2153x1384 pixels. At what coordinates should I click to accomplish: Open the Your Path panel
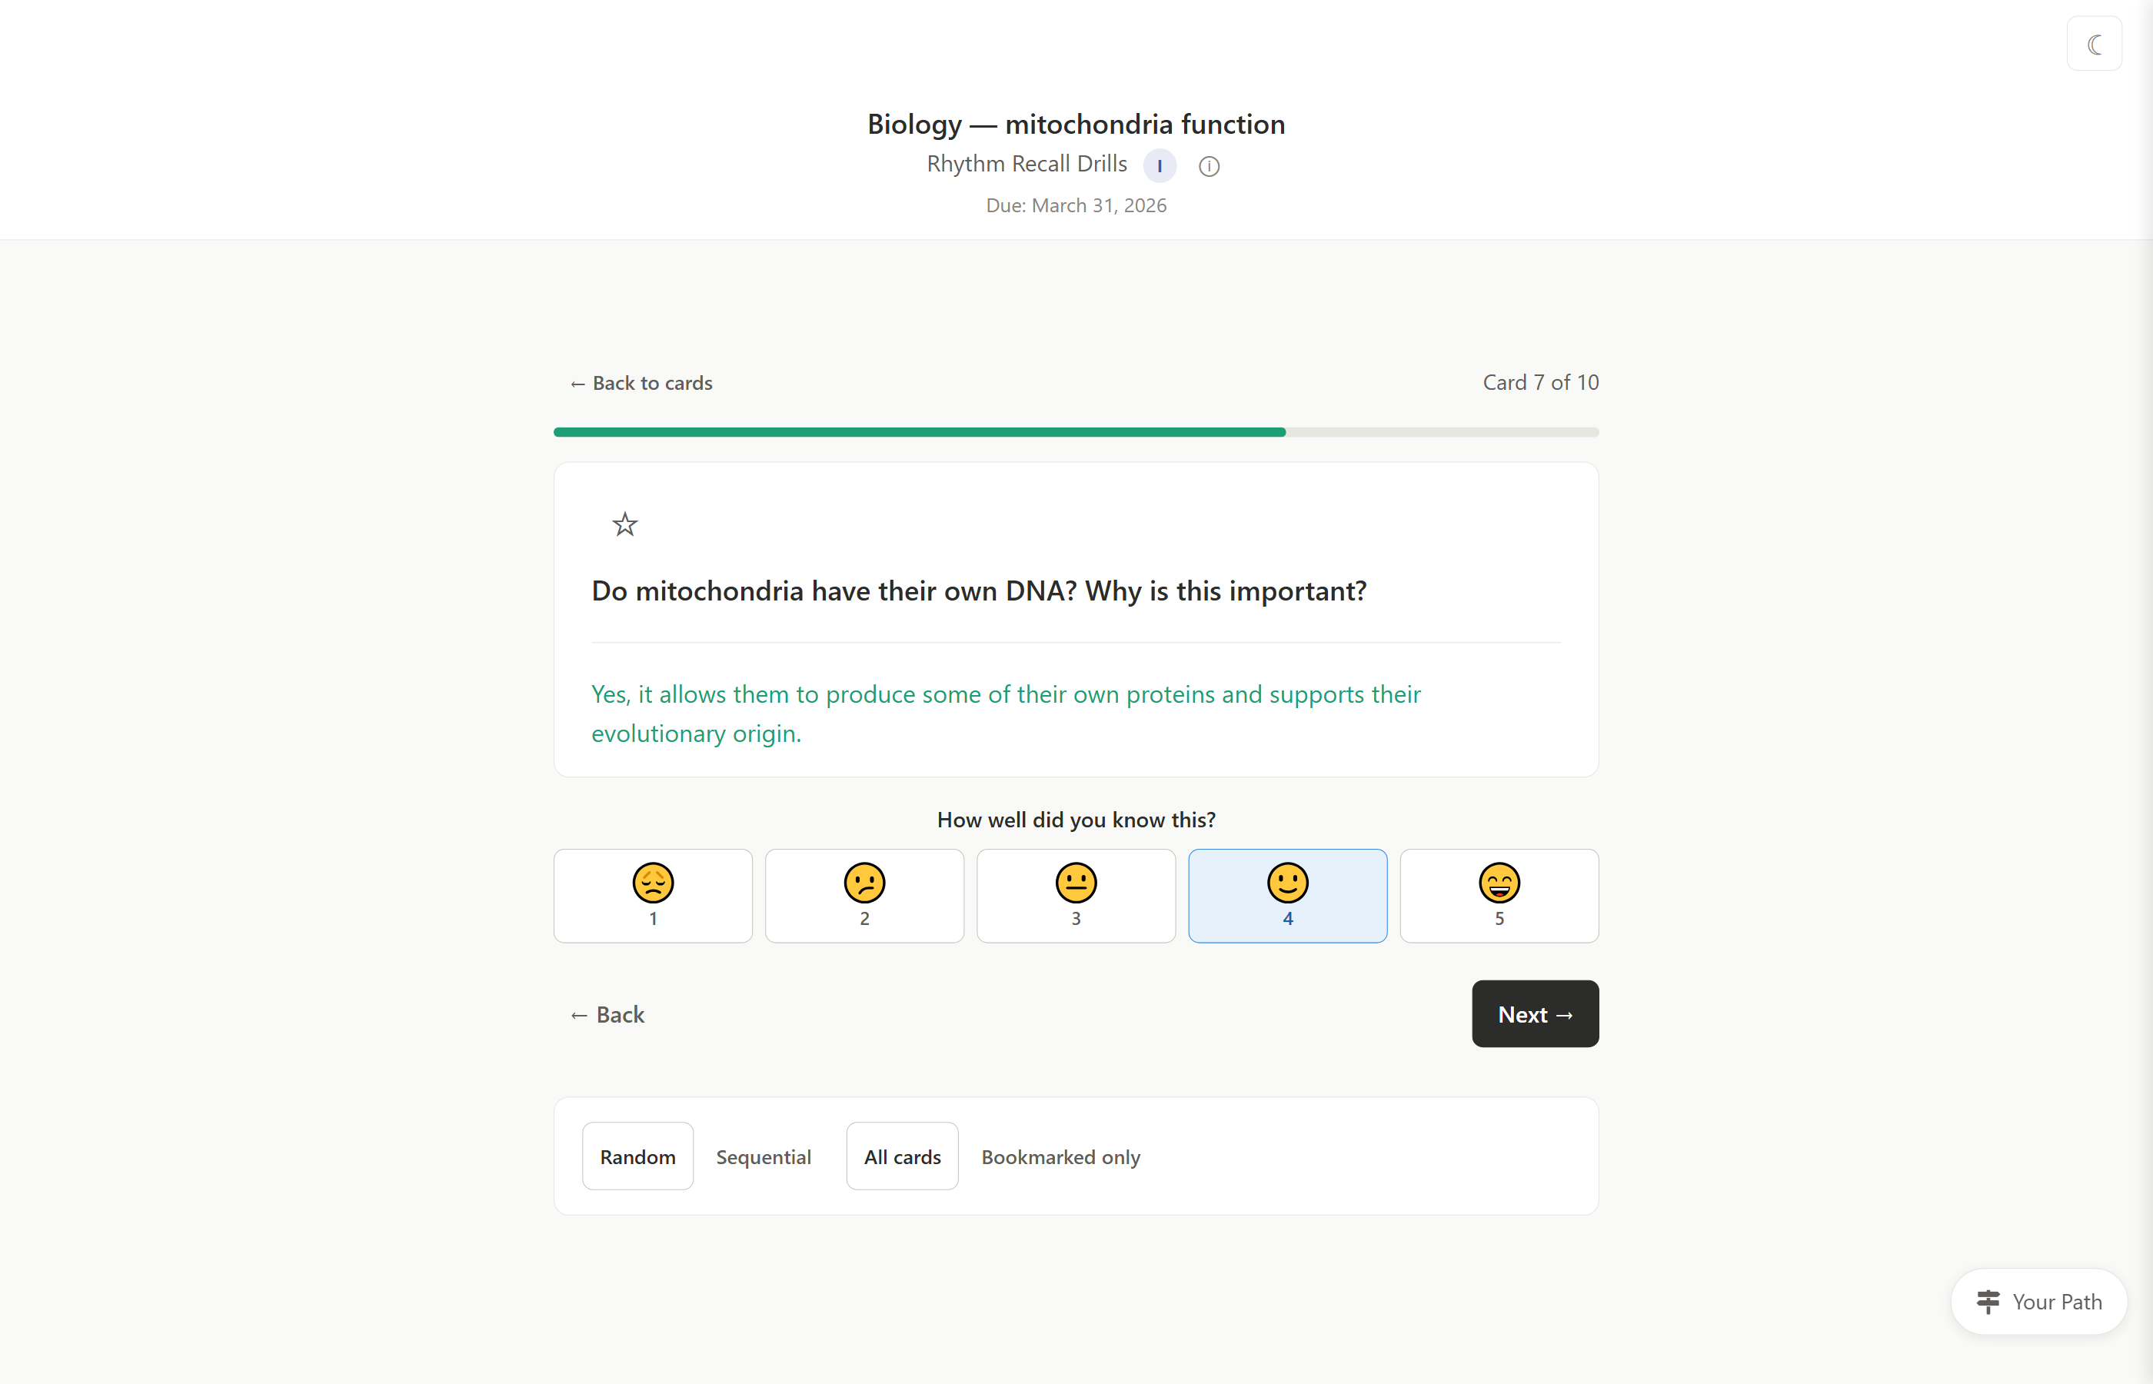point(2039,1302)
